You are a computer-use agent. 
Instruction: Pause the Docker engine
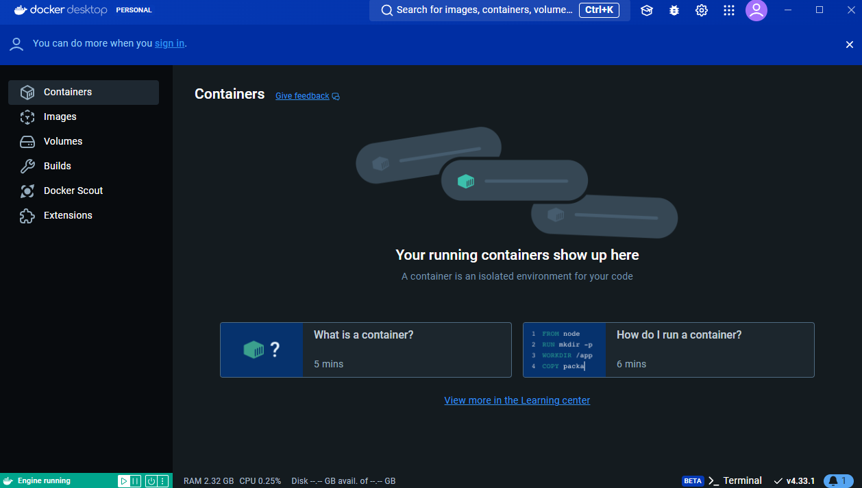(136, 481)
